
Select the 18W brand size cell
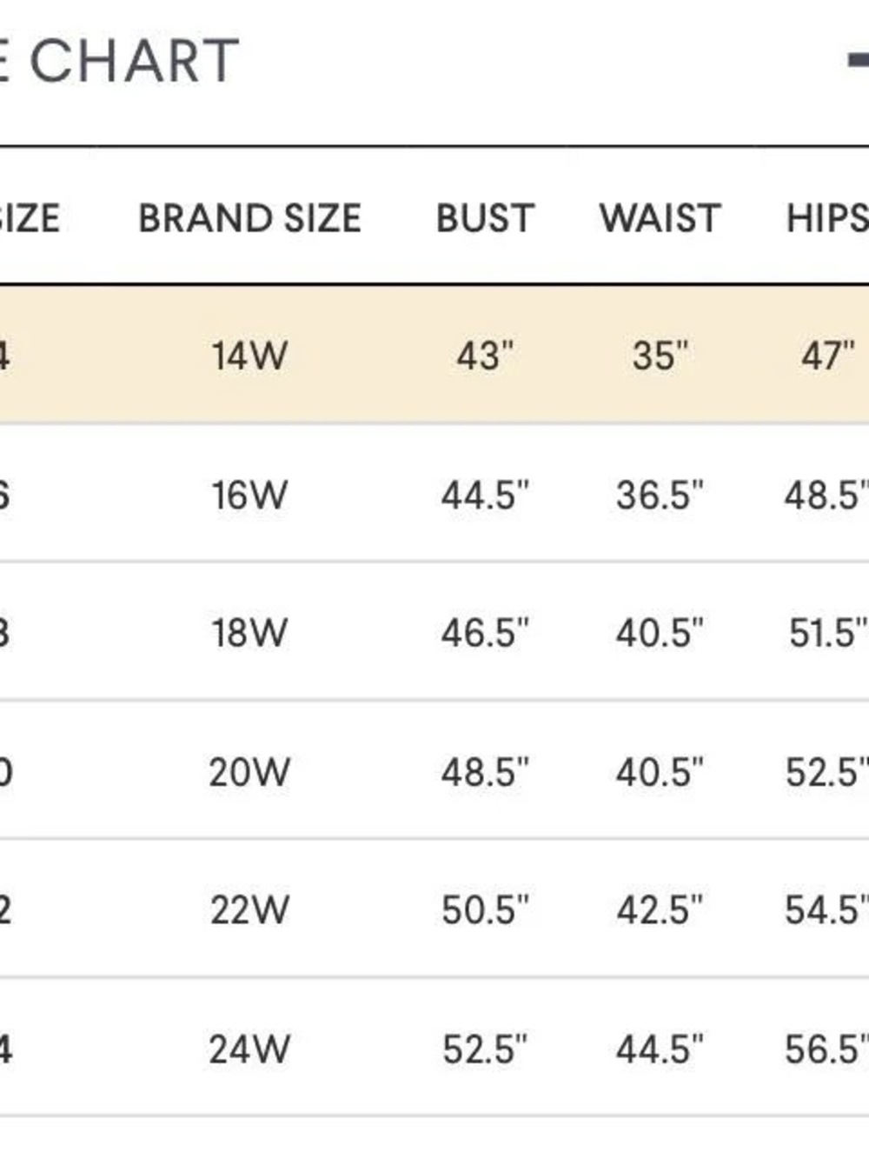point(249,632)
